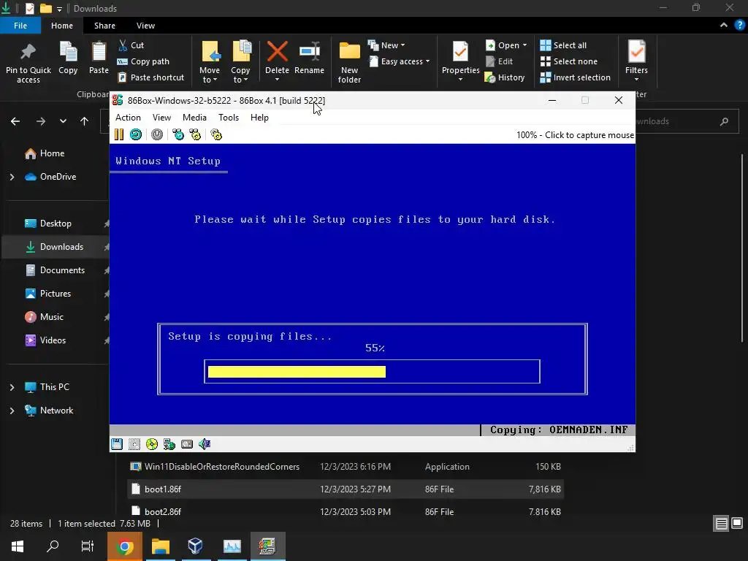Expand Network in navigation pane
Viewport: 748px width, 561px height.
[x=12, y=411]
